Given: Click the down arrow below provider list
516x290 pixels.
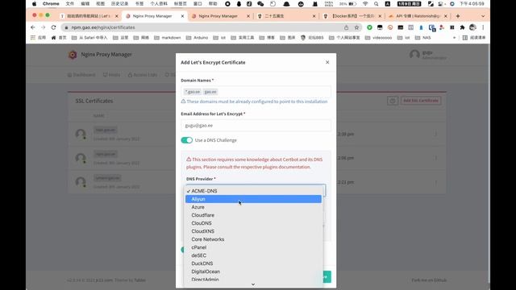Looking at the screenshot, I should (253, 284).
